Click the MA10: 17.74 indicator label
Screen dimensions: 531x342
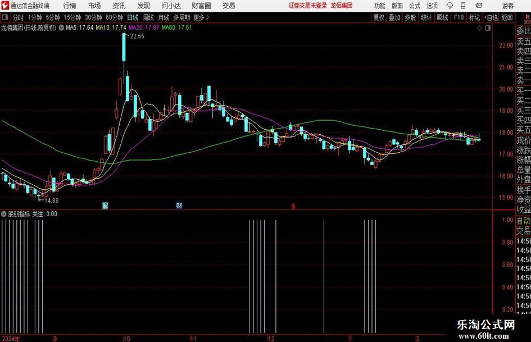[111, 28]
